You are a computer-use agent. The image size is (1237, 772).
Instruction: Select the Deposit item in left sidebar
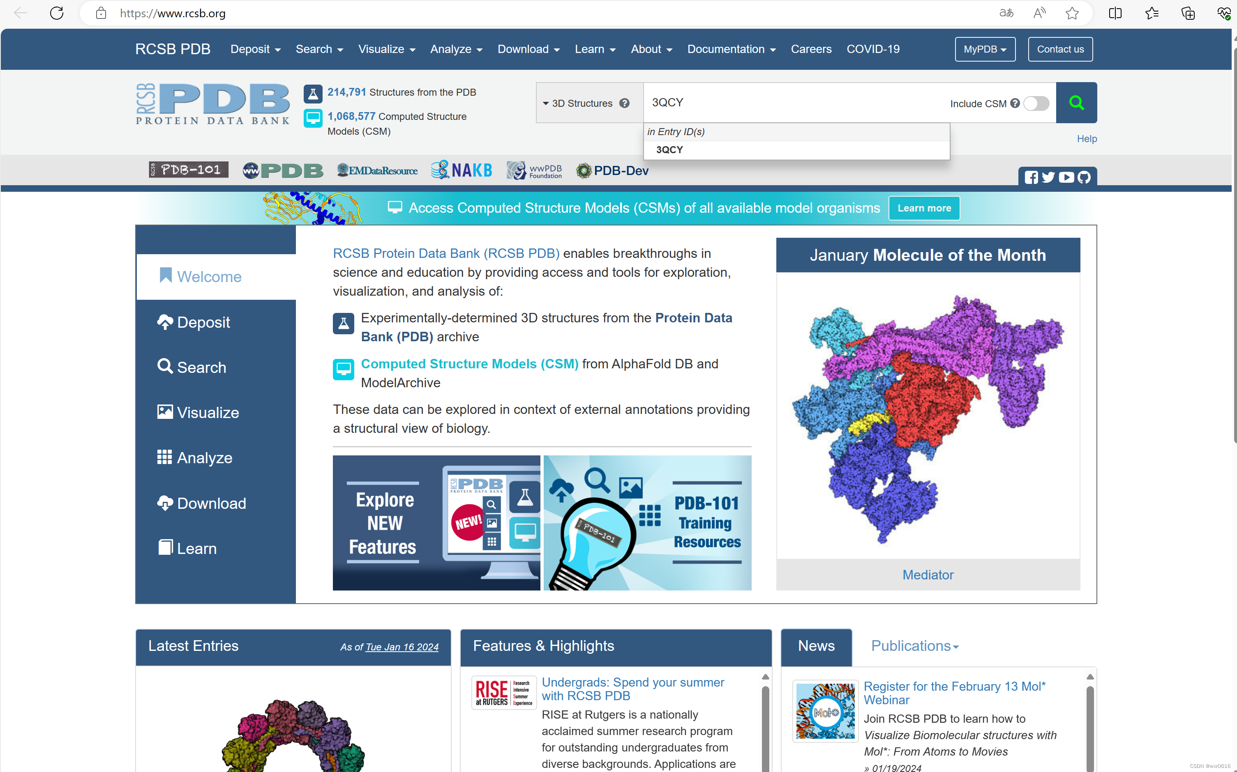point(203,322)
